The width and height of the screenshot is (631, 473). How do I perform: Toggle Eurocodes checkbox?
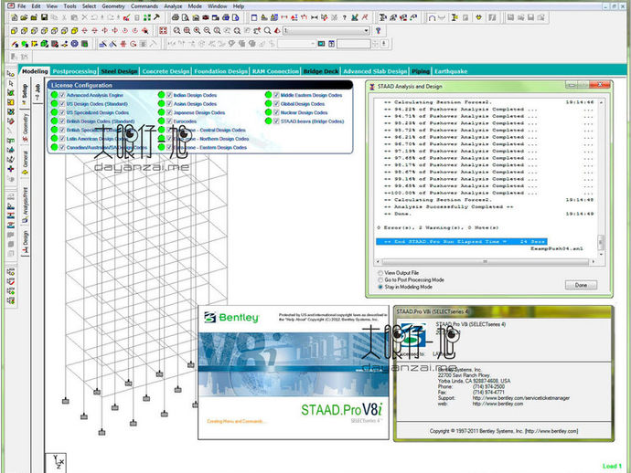[169, 121]
